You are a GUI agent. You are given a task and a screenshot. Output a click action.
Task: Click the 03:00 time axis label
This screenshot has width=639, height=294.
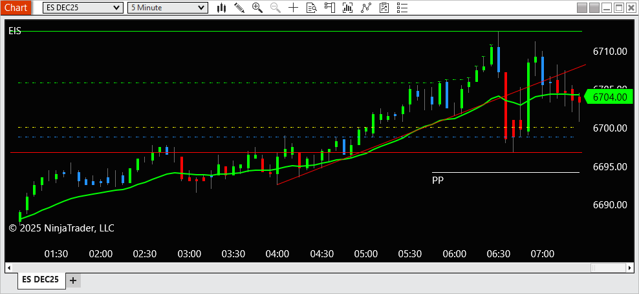coord(189,254)
